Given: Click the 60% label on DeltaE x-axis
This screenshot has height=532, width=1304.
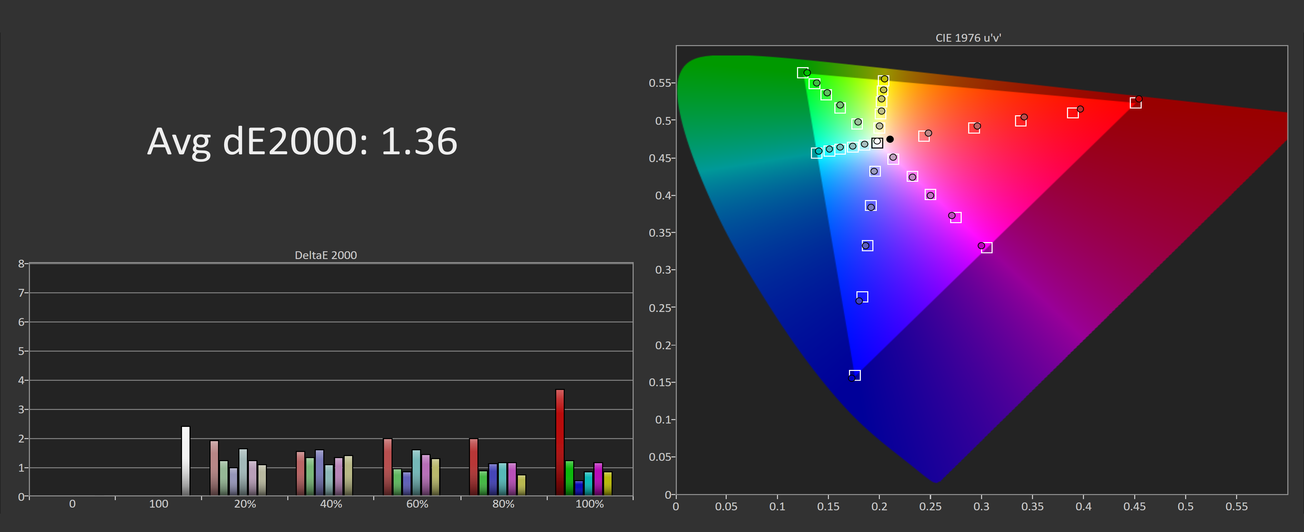Looking at the screenshot, I should 417,504.
